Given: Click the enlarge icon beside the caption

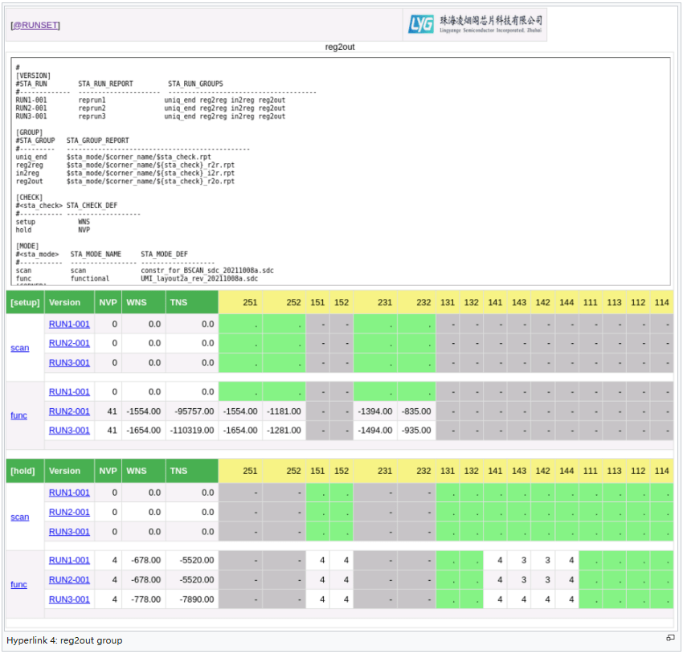Looking at the screenshot, I should (x=669, y=638).
